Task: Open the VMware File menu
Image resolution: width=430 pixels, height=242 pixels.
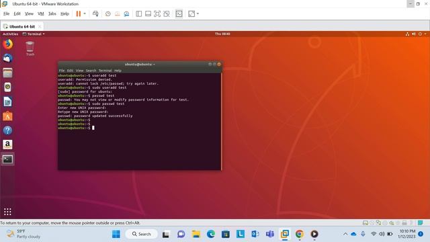Action: point(6,13)
